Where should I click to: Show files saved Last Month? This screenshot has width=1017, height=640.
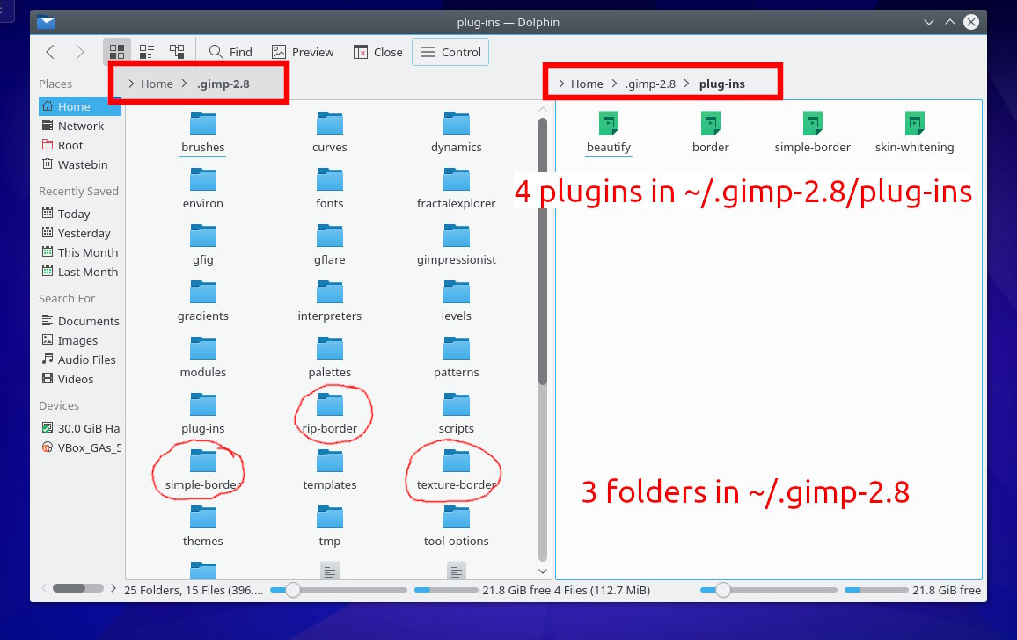point(80,272)
